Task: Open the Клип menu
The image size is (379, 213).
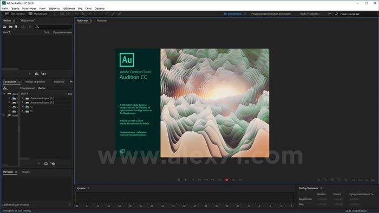Action: [x=42, y=9]
